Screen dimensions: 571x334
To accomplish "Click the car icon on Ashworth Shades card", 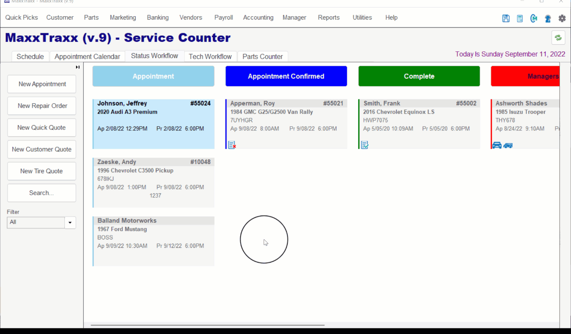I will point(497,145).
